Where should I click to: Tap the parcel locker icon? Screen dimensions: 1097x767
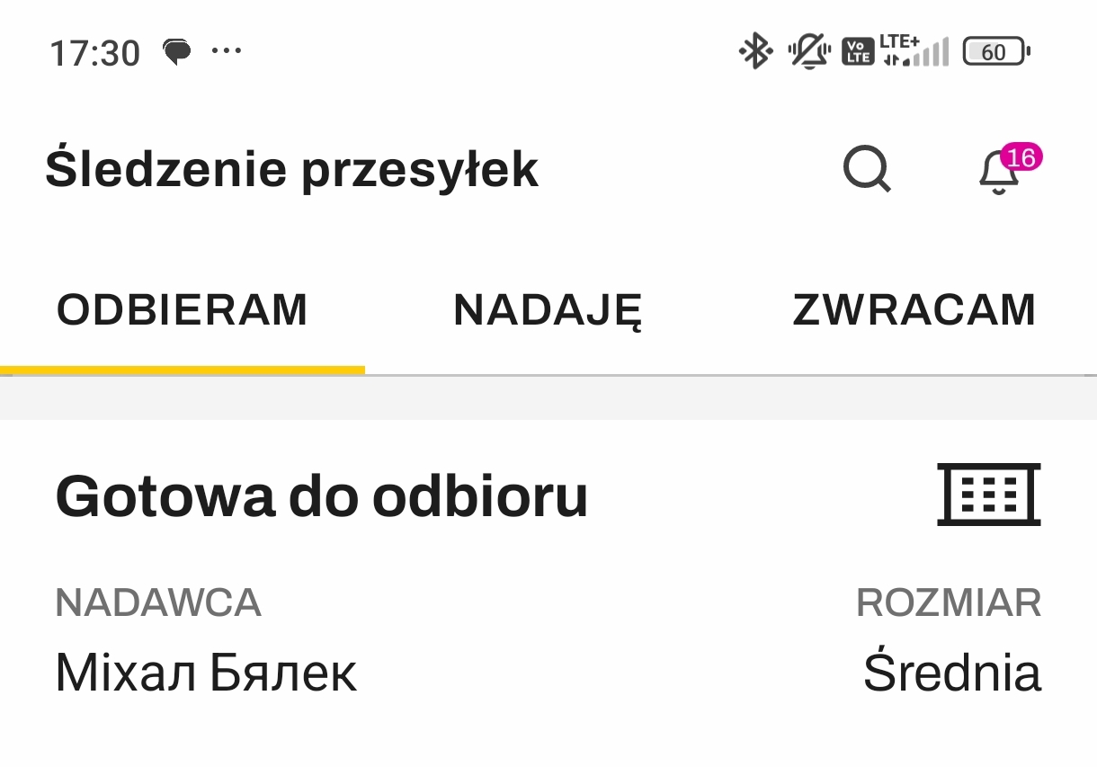click(988, 494)
